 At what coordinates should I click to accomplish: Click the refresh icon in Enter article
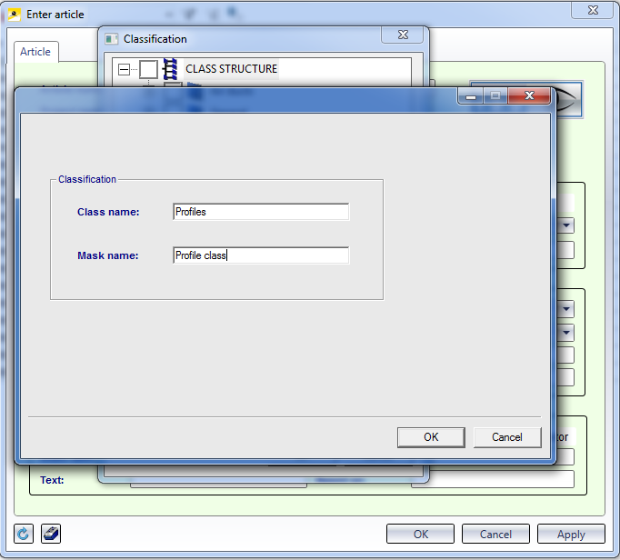click(24, 534)
